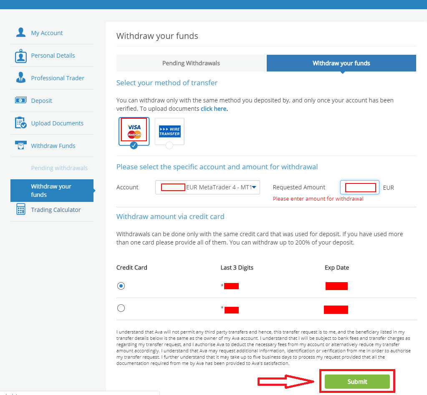Select the My Account icon
Image resolution: width=427 pixels, height=395 pixels.
click(21, 32)
